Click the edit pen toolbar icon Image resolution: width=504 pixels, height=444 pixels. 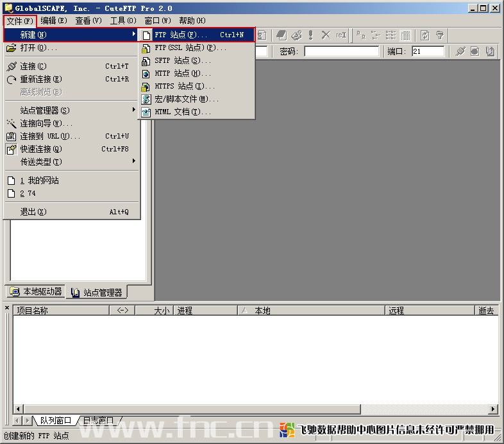tap(297, 35)
